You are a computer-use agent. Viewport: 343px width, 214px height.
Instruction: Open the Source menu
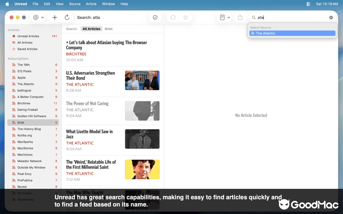(75, 4)
